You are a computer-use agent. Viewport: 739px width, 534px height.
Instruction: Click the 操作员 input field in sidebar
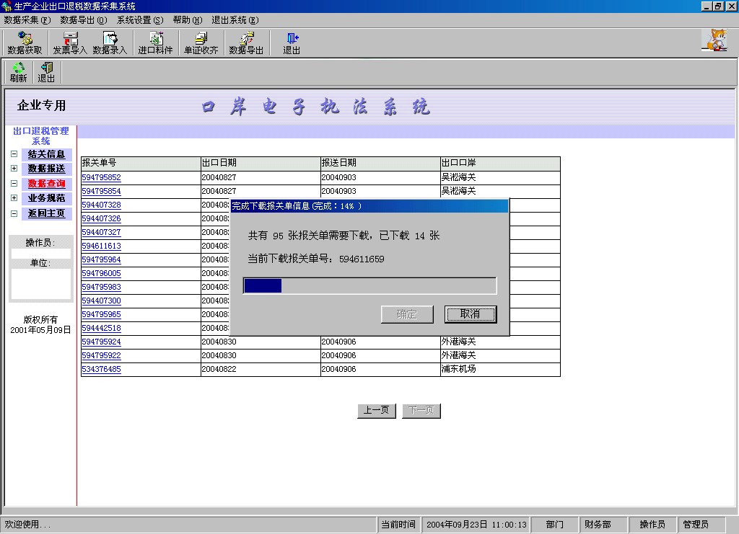pyautogui.click(x=40, y=254)
